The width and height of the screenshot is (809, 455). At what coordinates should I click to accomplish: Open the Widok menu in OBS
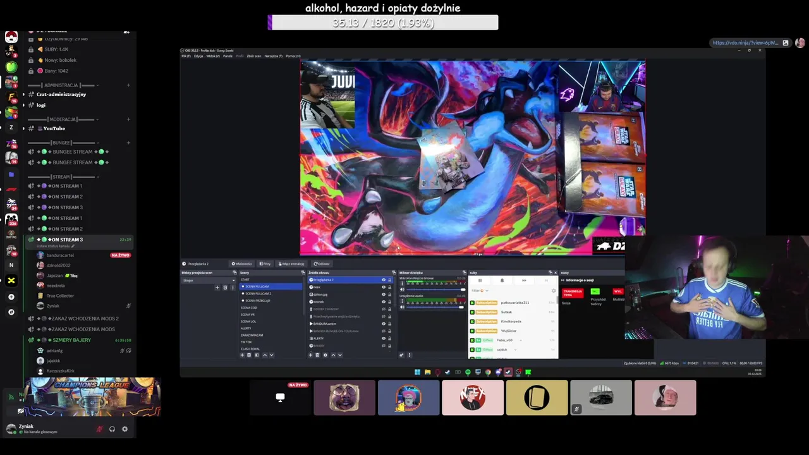(x=213, y=56)
